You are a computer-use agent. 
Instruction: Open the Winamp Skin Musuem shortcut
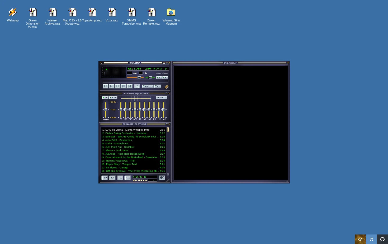(171, 16)
